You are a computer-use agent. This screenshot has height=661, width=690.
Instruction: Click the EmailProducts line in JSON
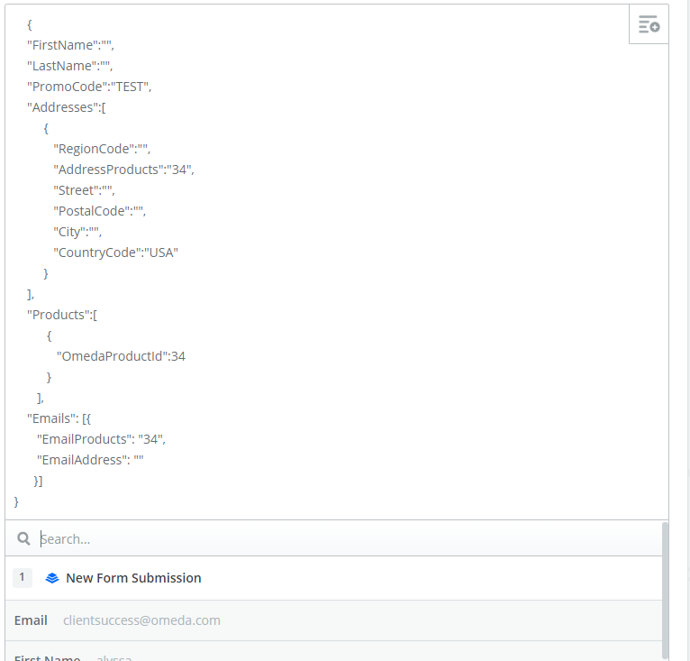101,439
